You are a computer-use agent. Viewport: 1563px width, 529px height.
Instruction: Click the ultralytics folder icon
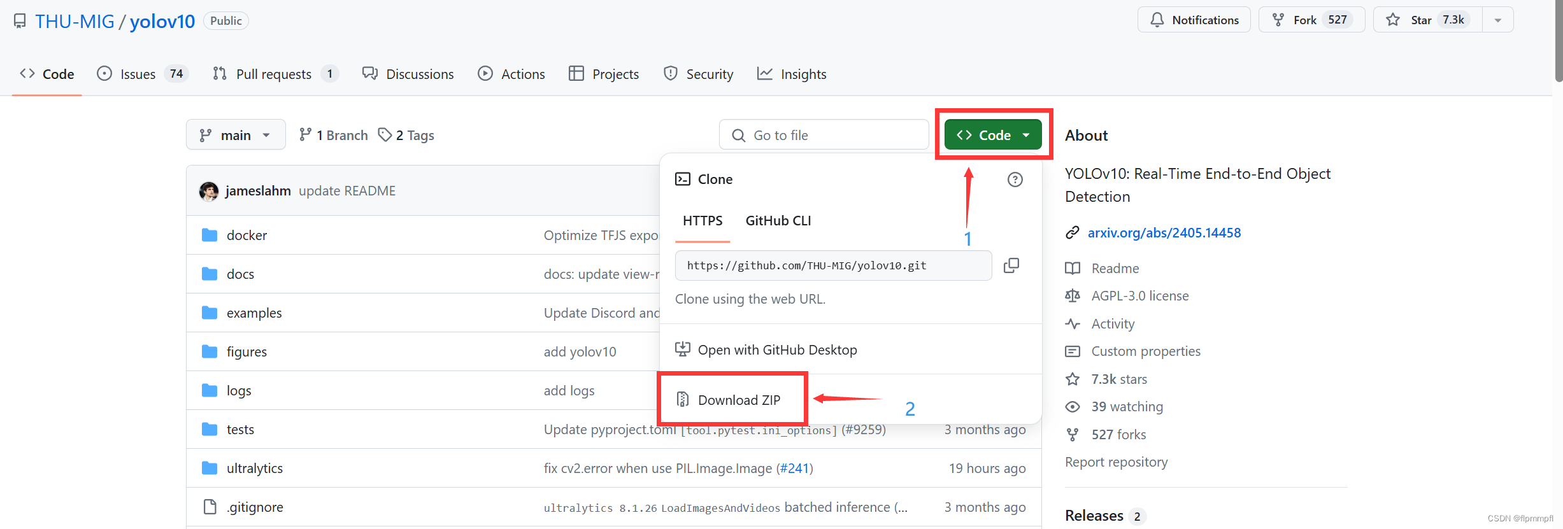[210, 468]
